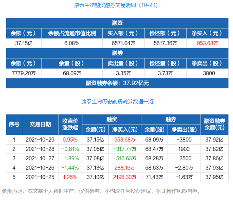
Task: Click the red 953.68万 net buy in the summary table
Action: [207, 43]
